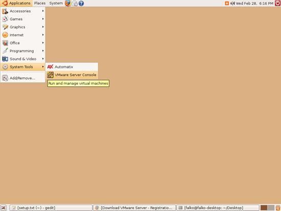Expand the Office submenu arrow
The image size is (281, 211).
[43, 43]
